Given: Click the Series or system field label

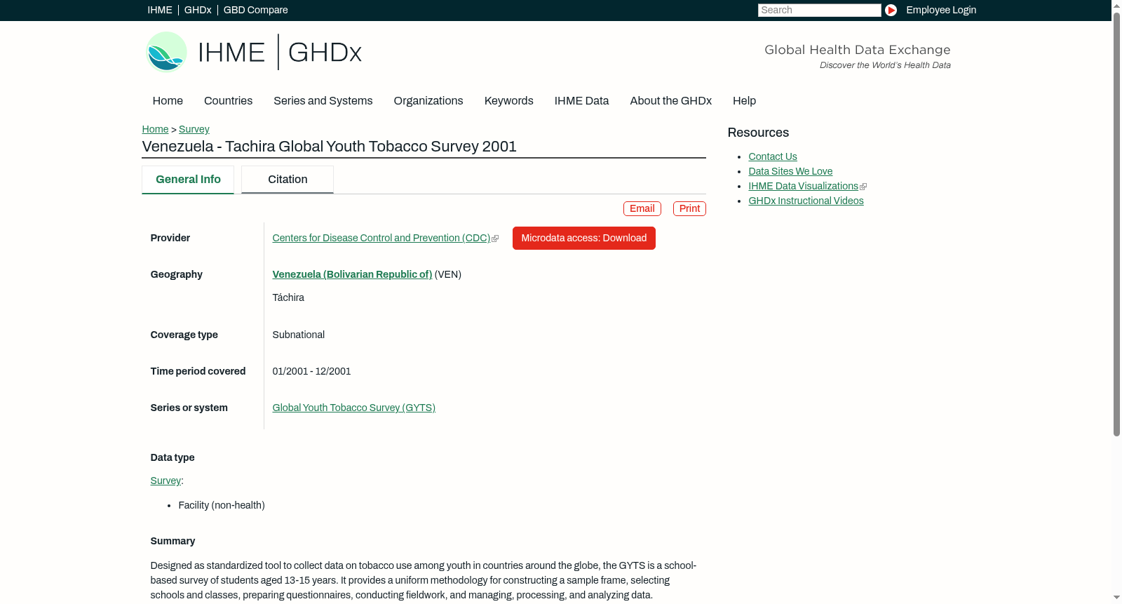Looking at the screenshot, I should [x=189, y=408].
